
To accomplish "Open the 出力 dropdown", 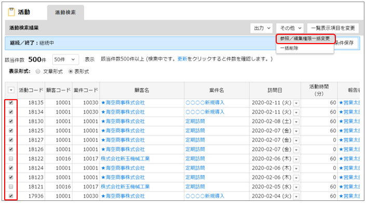I will point(262,28).
